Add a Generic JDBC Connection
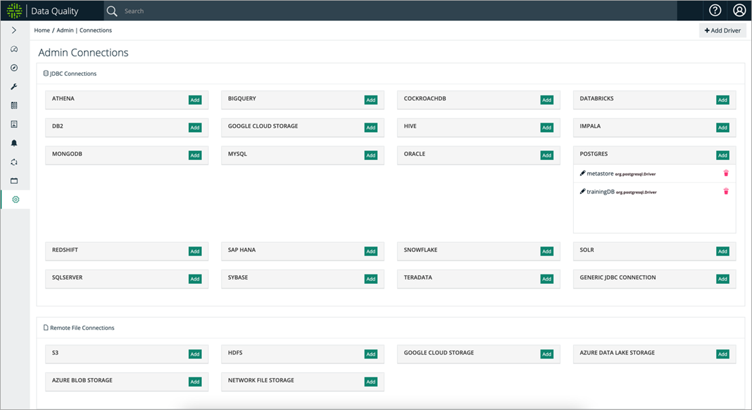Viewport: 752px width, 410px height. tap(722, 279)
